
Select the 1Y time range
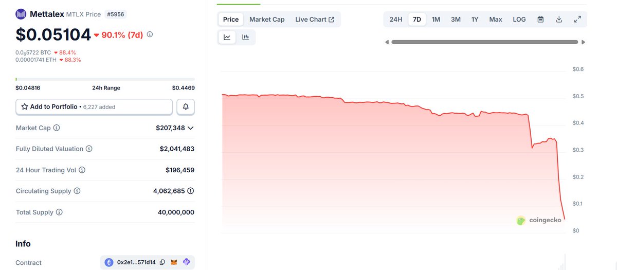475,20
